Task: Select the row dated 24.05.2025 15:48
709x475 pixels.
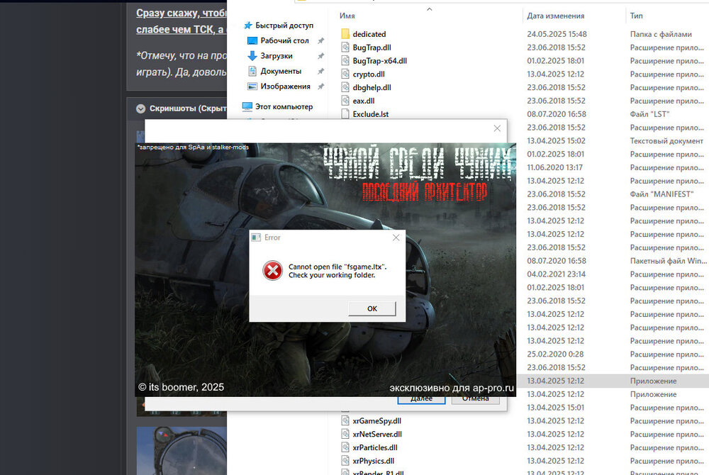Action: pyautogui.click(x=557, y=34)
